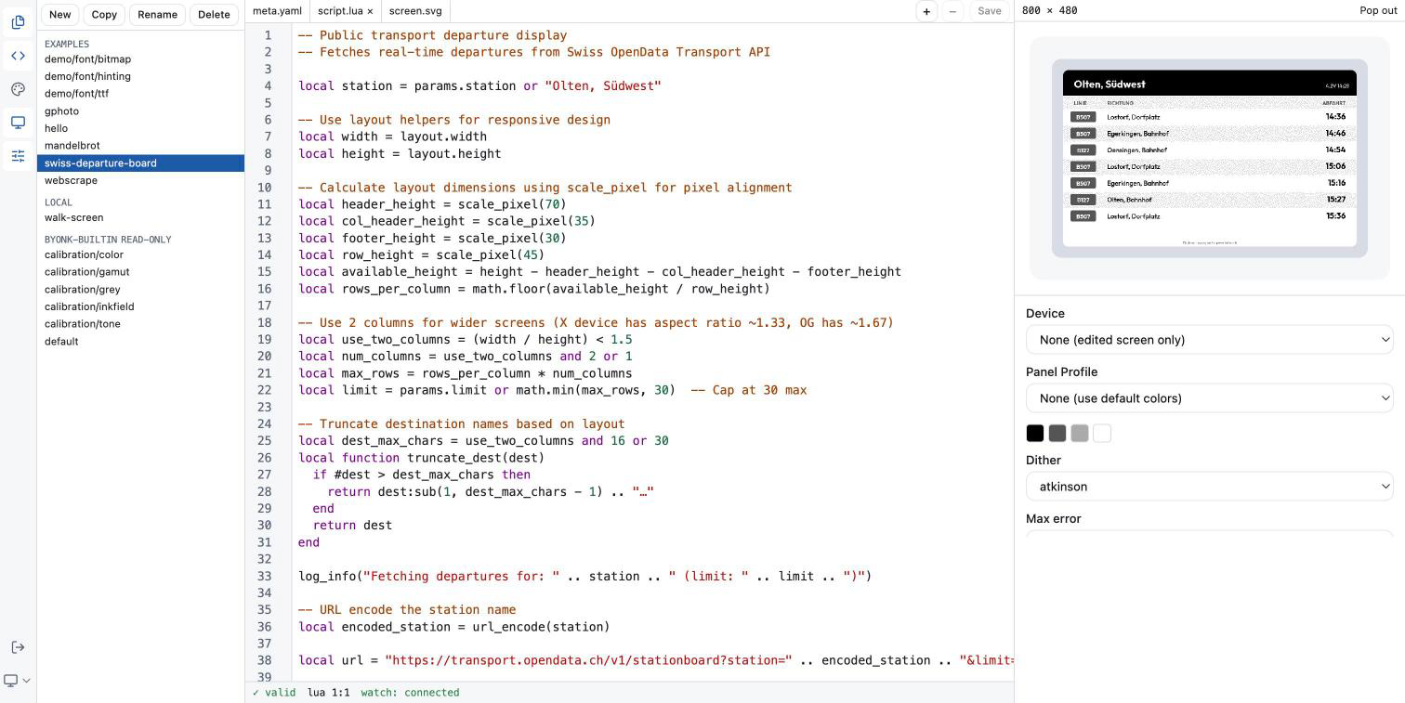Click the Copy button
Image resolution: width=1405 pixels, height=703 pixels.
104,14
